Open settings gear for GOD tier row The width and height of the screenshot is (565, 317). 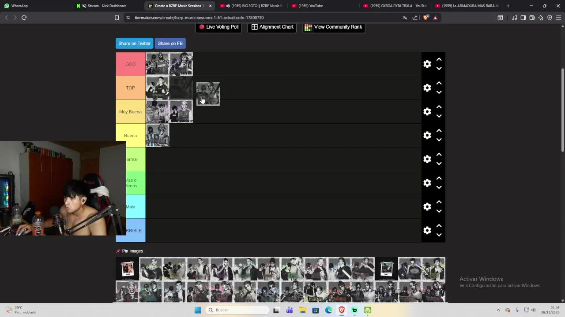[x=427, y=64]
